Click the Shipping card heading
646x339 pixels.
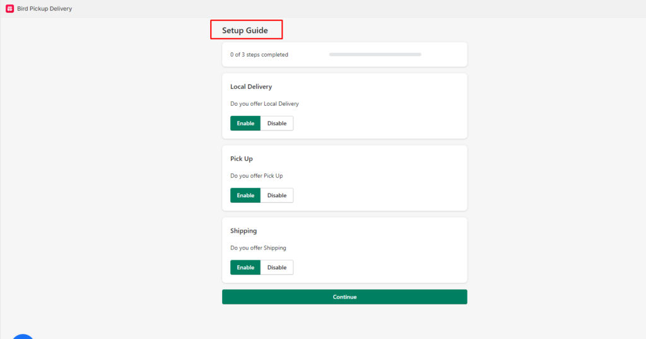244,231
